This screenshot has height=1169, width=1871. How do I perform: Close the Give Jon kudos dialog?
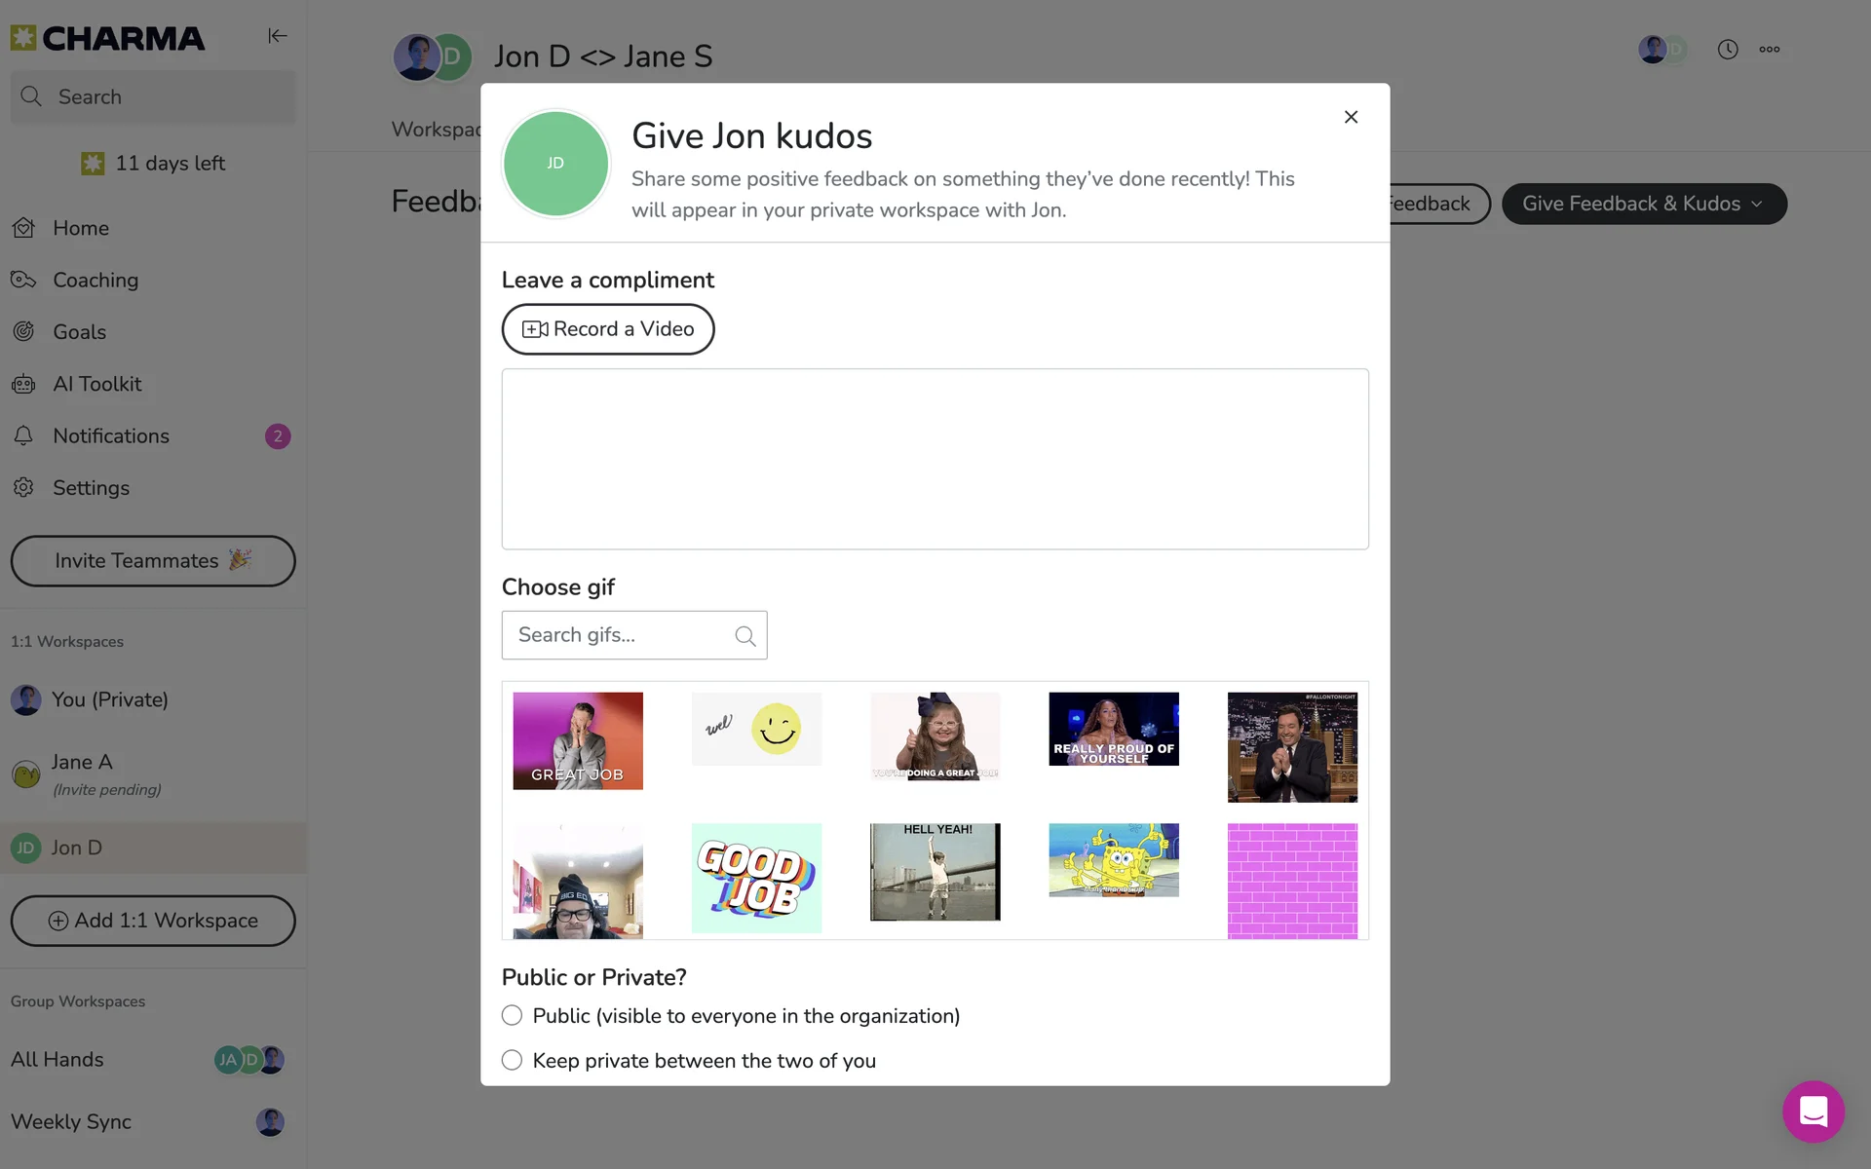[x=1351, y=117]
